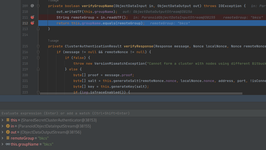Click the inline hint 'out: ObjectDataOutputStream@38156'
This screenshot has width=266, height=150.
[157, 12]
